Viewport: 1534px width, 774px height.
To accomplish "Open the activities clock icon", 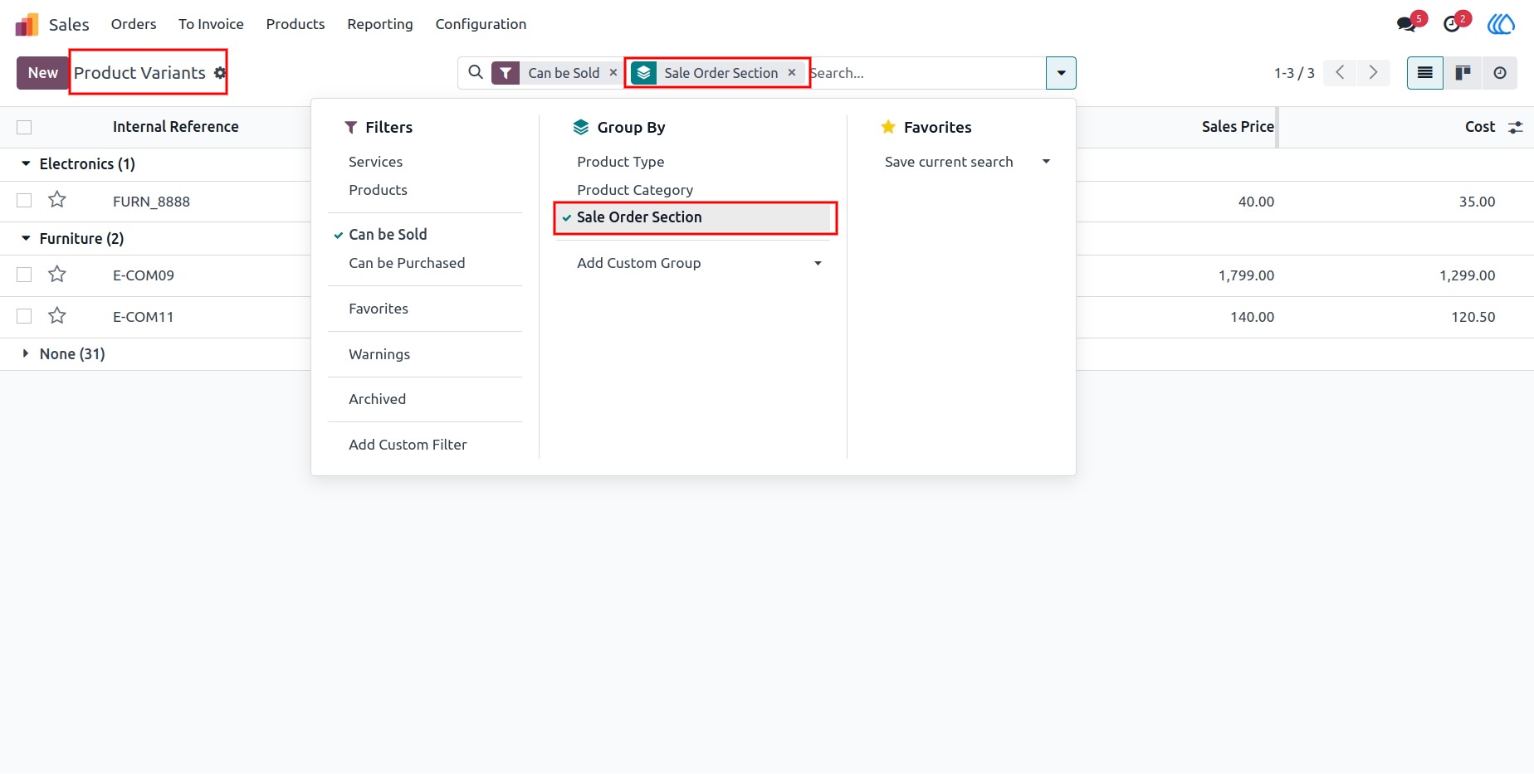I will click(x=1452, y=24).
